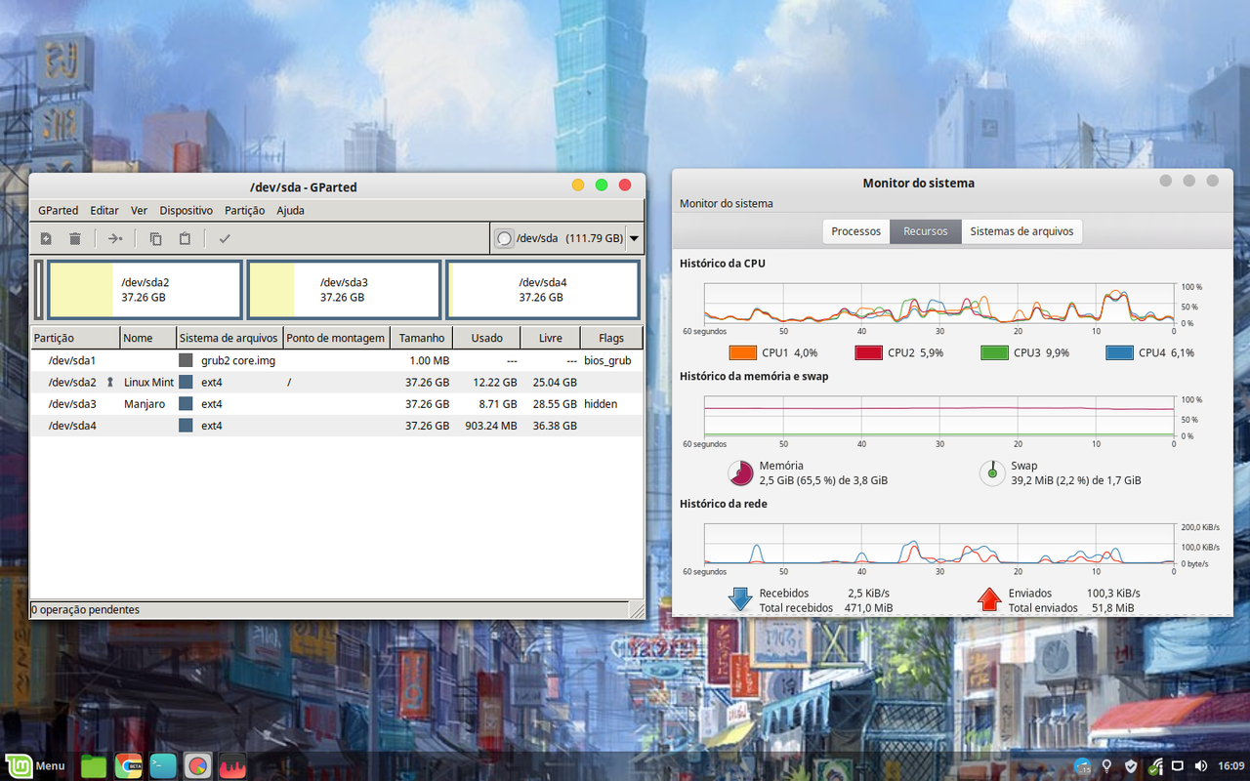Switch to GParted via its panel icon

click(198, 765)
